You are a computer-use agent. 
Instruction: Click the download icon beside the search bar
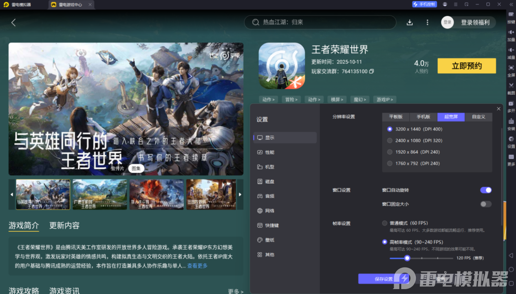click(409, 22)
